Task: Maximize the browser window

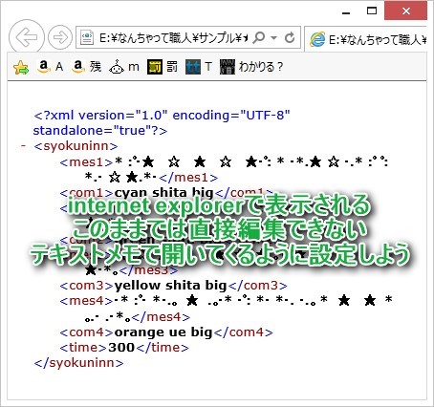Action: coord(372,11)
